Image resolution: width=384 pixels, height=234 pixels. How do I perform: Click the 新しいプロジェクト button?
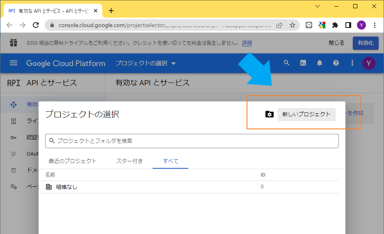(x=306, y=114)
